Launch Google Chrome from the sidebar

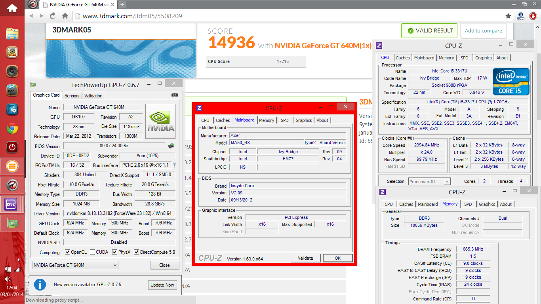coord(12,128)
